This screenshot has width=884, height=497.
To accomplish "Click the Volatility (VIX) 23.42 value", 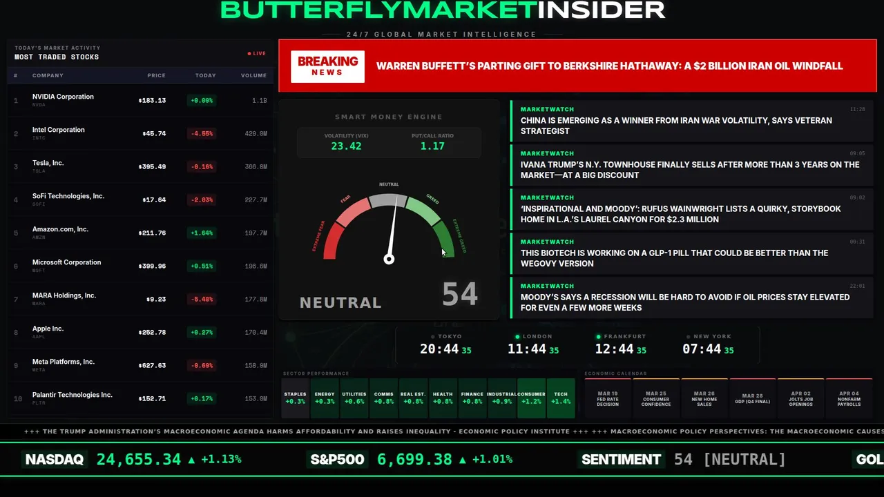I will [346, 146].
